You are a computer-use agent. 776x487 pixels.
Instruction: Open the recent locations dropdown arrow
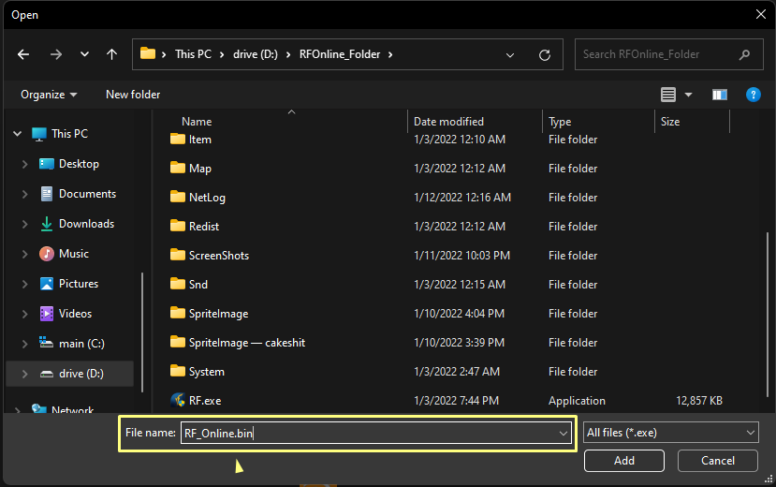tap(84, 54)
